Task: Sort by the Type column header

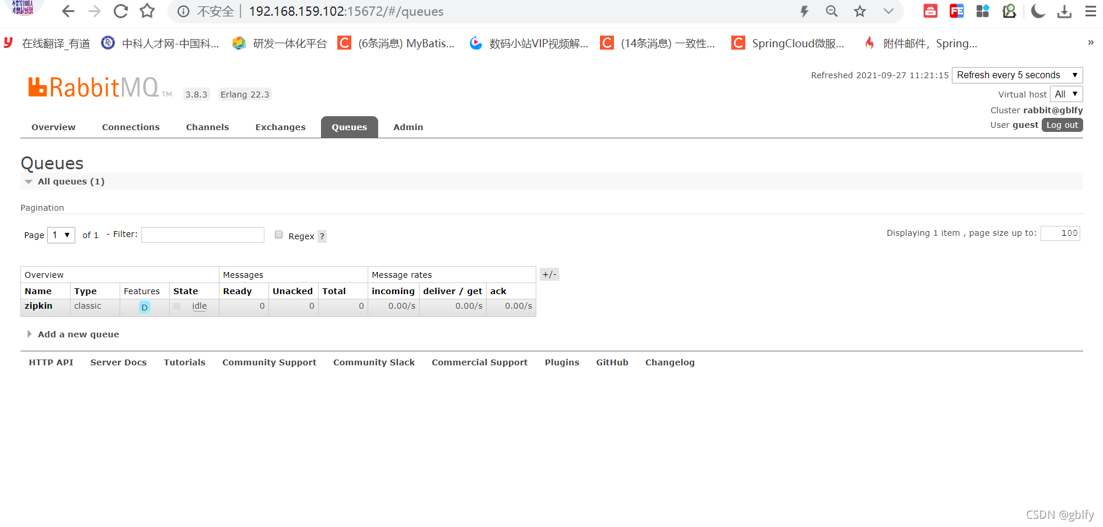Action: coord(85,291)
